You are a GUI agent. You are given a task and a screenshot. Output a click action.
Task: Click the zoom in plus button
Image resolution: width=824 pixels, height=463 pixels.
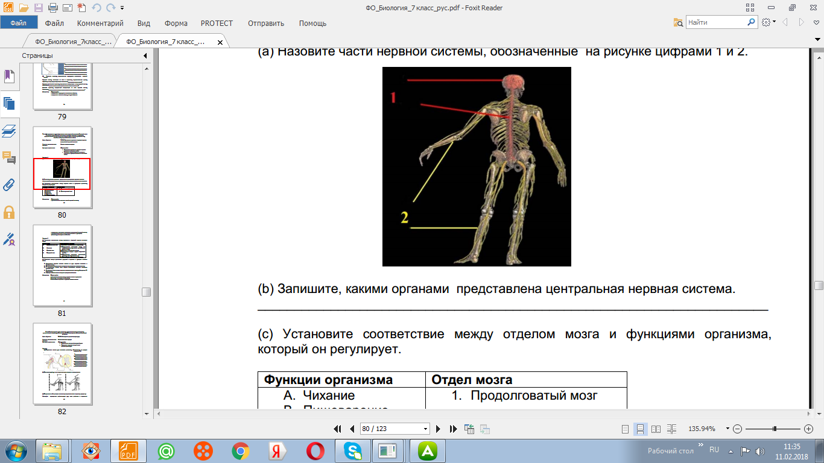coord(809,429)
